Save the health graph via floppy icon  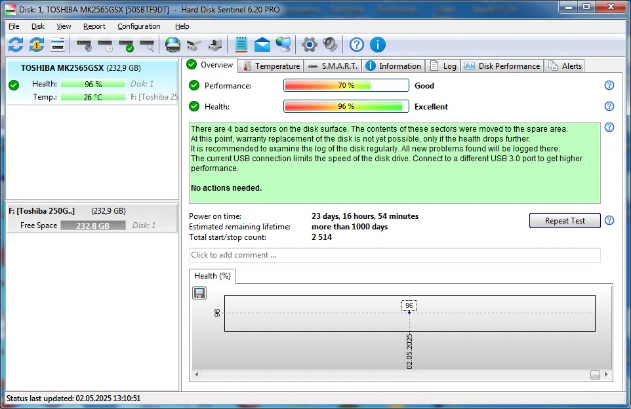coord(199,293)
